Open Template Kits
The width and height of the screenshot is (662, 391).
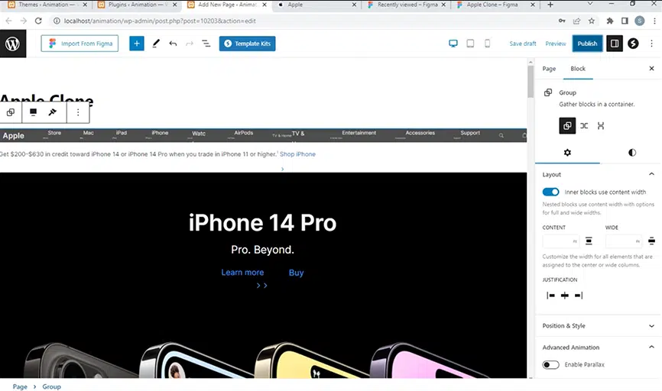click(x=247, y=44)
